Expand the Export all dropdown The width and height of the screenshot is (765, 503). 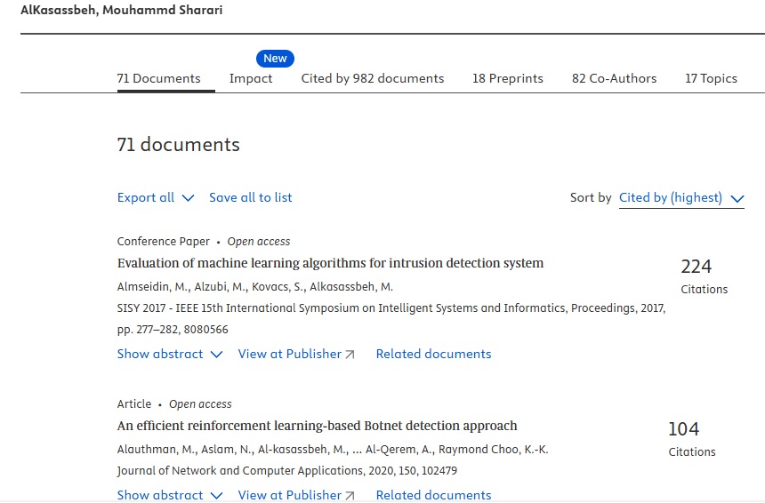click(155, 197)
